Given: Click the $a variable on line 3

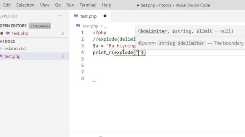Looking at the screenshot, I should coord(95,46).
